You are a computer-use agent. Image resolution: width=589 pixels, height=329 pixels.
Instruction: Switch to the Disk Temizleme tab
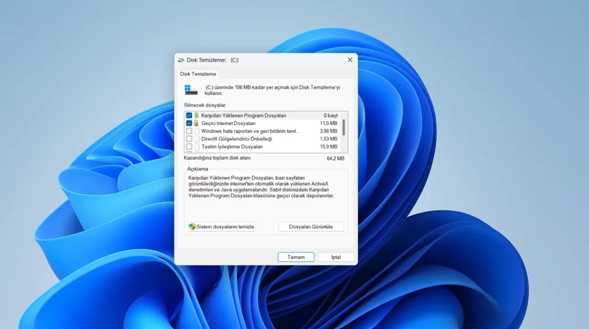tap(198, 74)
